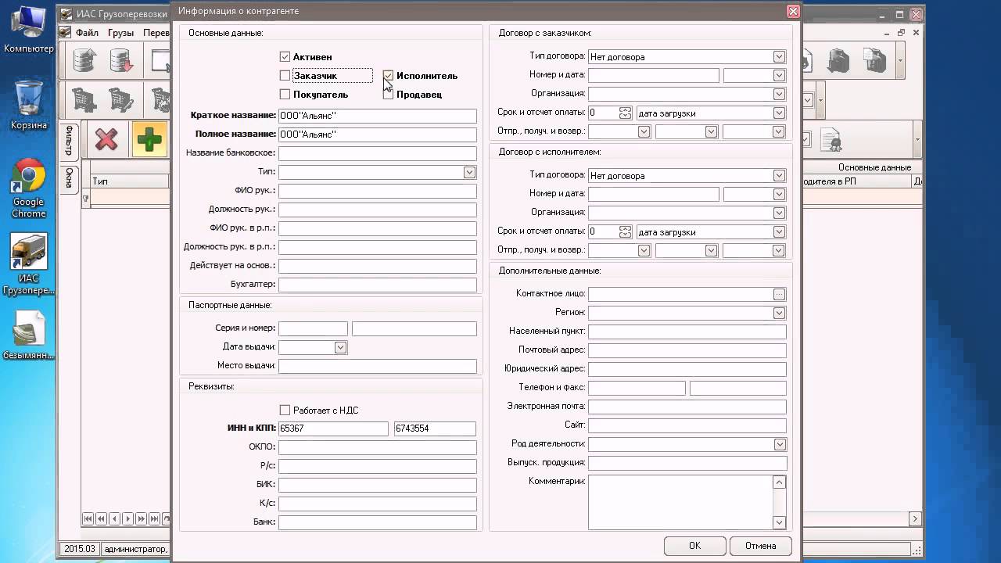Go to first record navigation arrow
Viewport: 1001px width, 563px height.
[x=88, y=518]
